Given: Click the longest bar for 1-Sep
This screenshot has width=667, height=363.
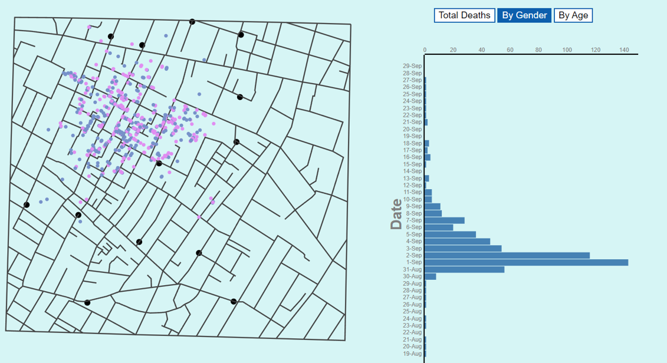Looking at the screenshot, I should click(526, 262).
